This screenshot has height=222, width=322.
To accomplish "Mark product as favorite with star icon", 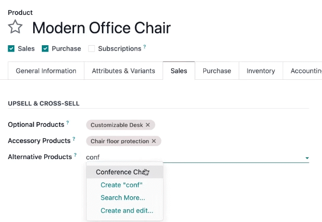I will click(15, 27).
